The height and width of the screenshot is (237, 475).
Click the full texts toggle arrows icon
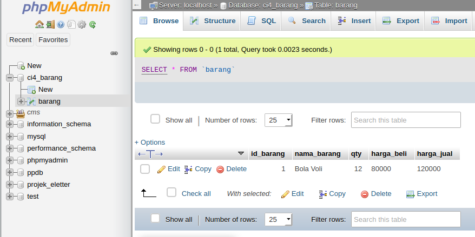pos(150,154)
